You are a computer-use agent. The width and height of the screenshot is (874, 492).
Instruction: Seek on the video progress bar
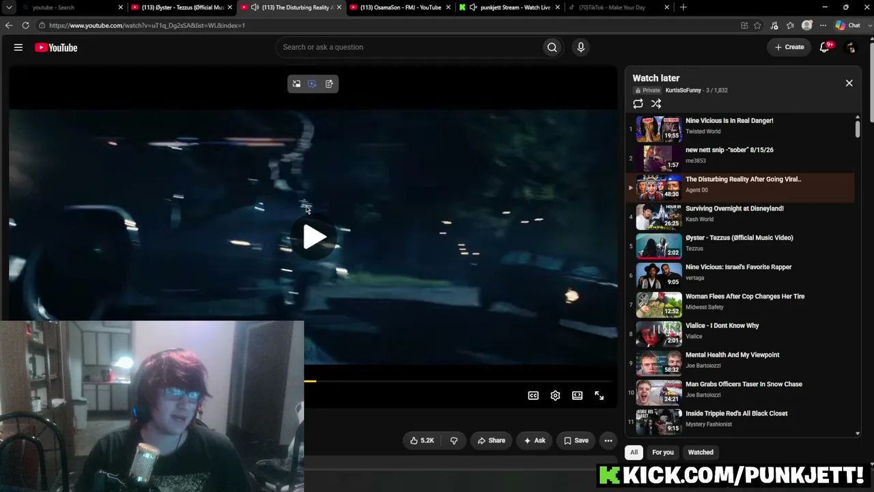pyautogui.click(x=457, y=381)
